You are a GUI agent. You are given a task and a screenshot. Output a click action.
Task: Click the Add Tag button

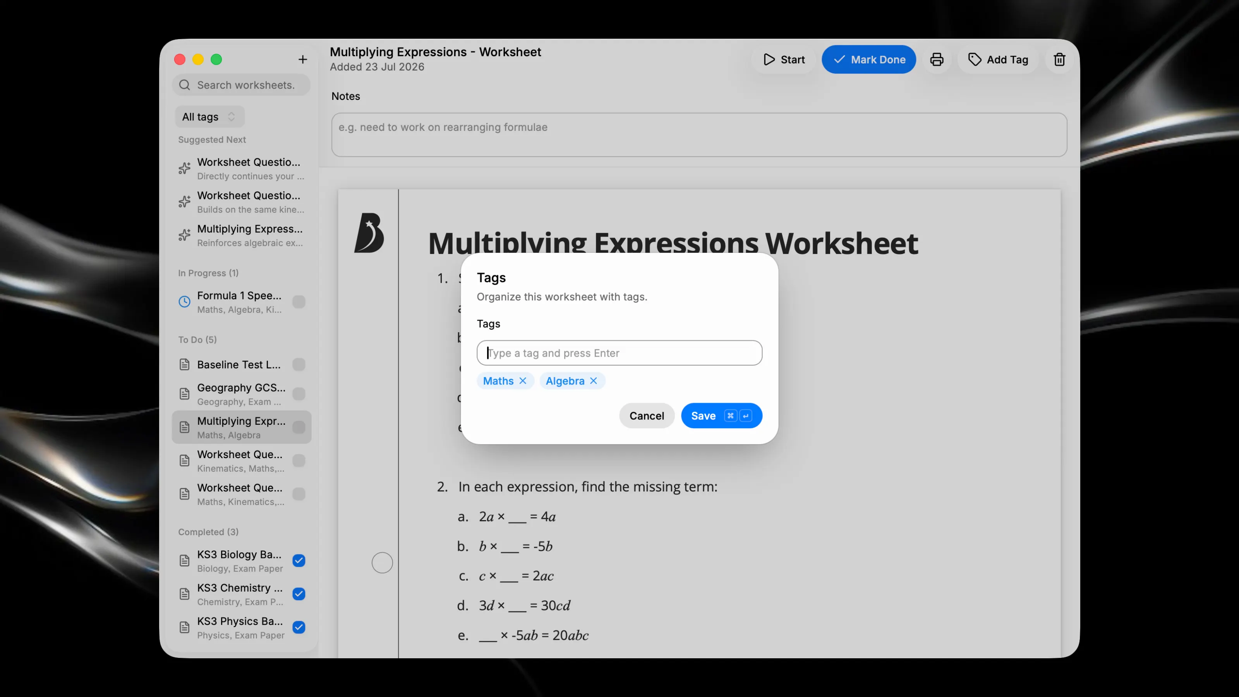(998, 60)
